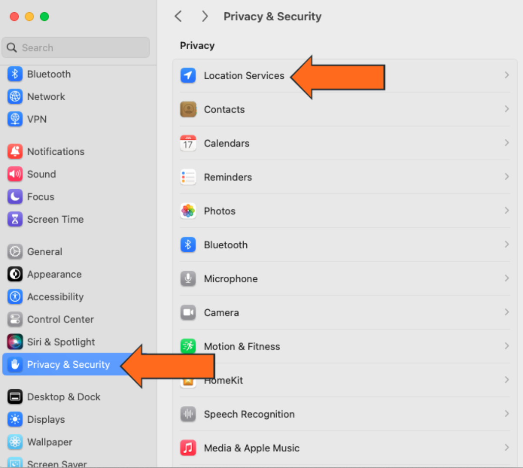
Task: Select Network in the sidebar
Action: coord(46,97)
